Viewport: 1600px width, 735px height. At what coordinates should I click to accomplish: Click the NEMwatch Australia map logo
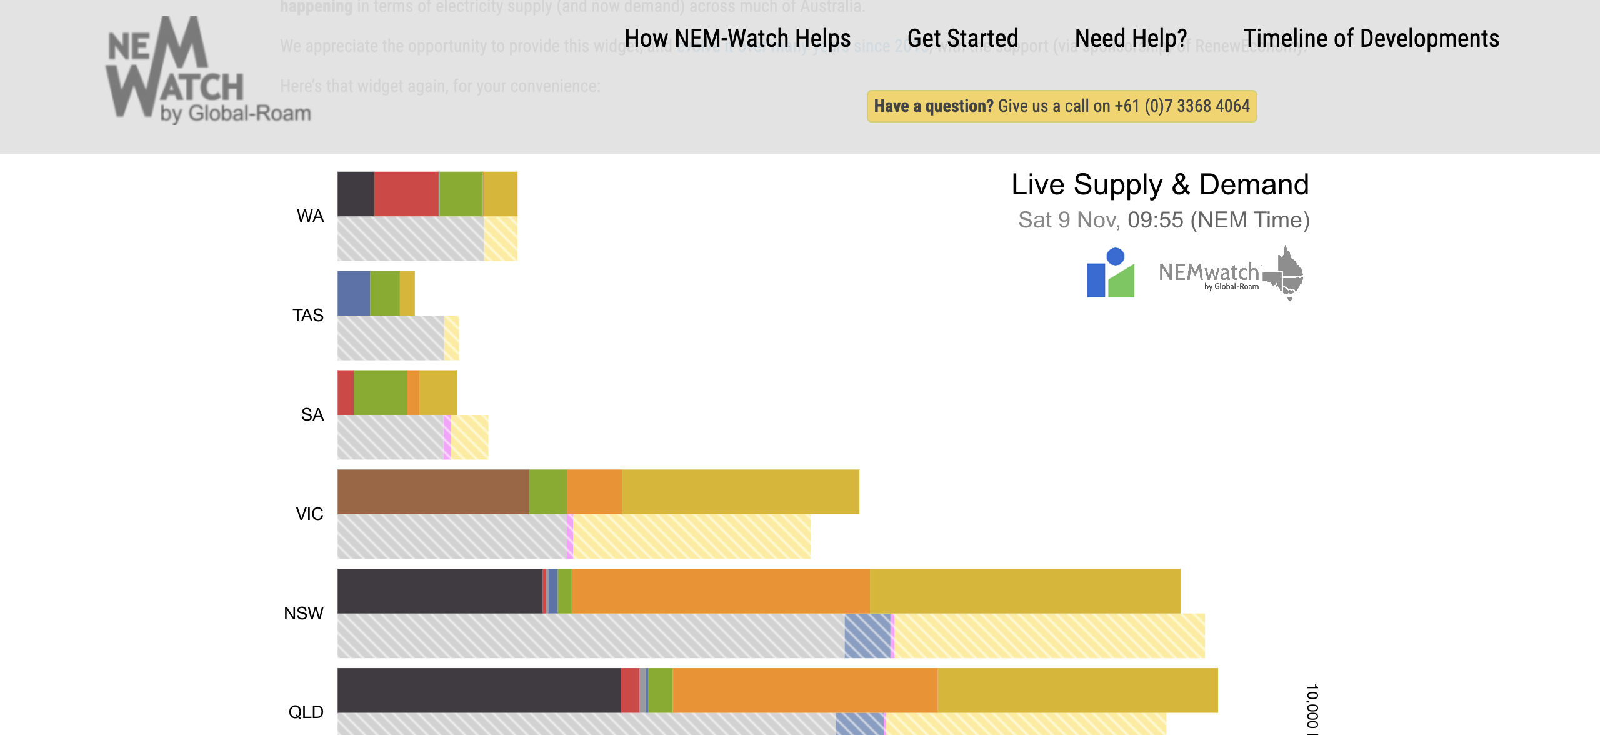tap(1231, 274)
